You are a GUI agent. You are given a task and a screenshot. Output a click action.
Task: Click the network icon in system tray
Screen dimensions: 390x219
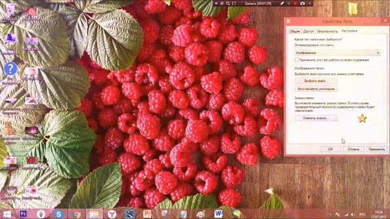point(346,215)
